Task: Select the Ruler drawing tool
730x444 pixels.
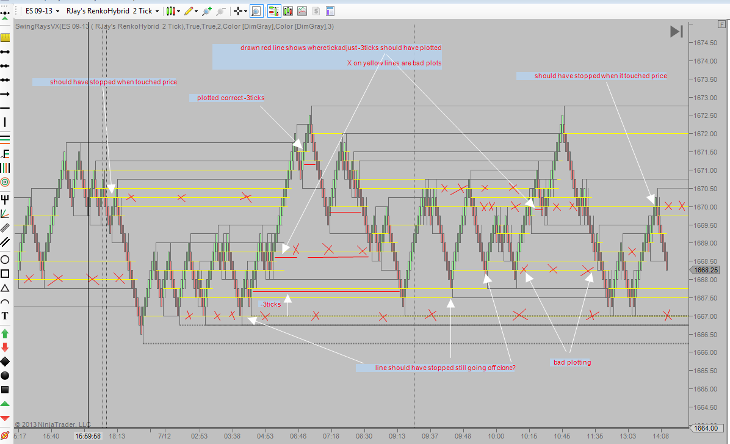Action: click(x=5, y=38)
